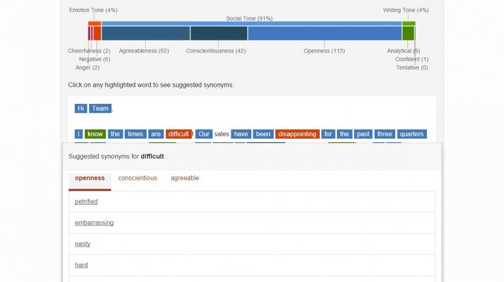The image size is (504, 282).
Task: Select the highlighted word 'Our'
Action: point(204,134)
